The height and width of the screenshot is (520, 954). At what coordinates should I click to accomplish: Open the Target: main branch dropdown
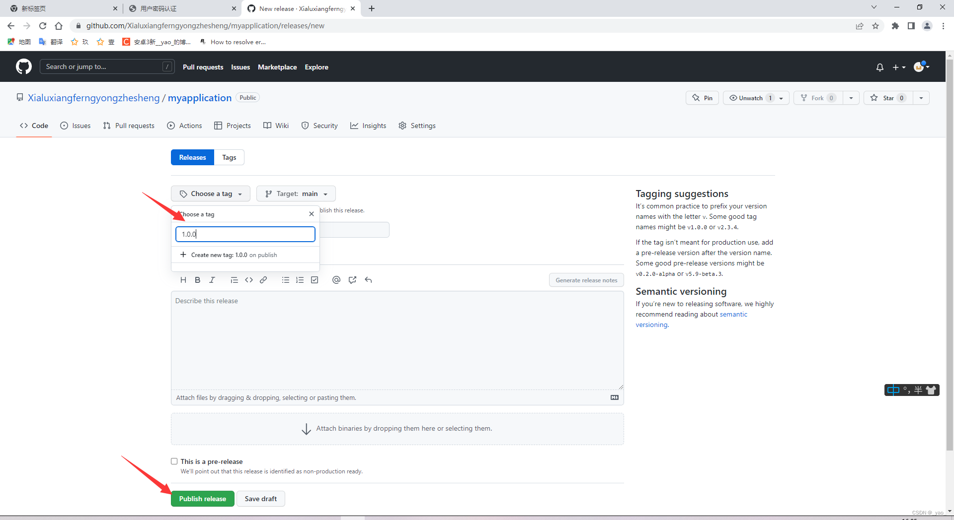tap(296, 194)
